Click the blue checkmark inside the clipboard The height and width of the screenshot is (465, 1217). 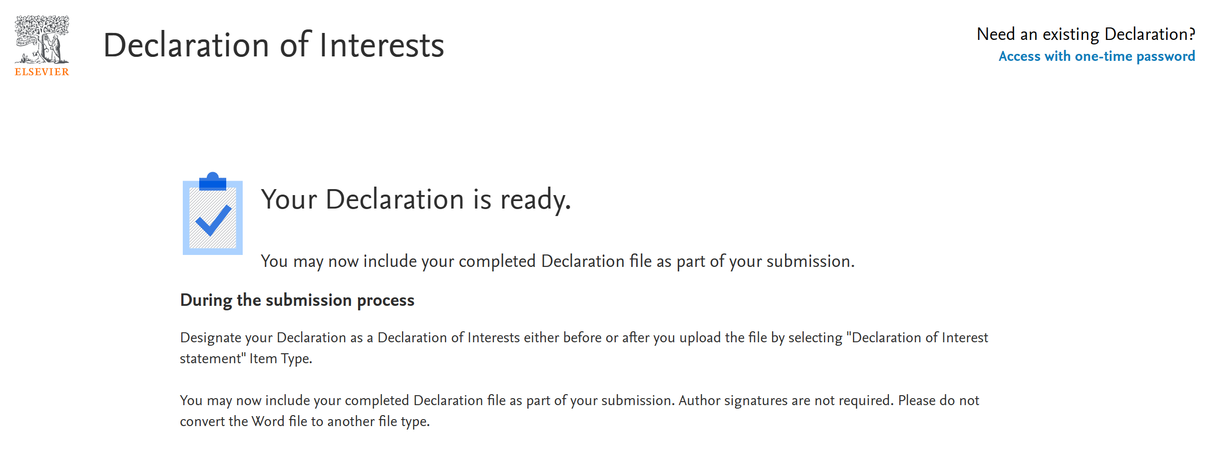[213, 220]
